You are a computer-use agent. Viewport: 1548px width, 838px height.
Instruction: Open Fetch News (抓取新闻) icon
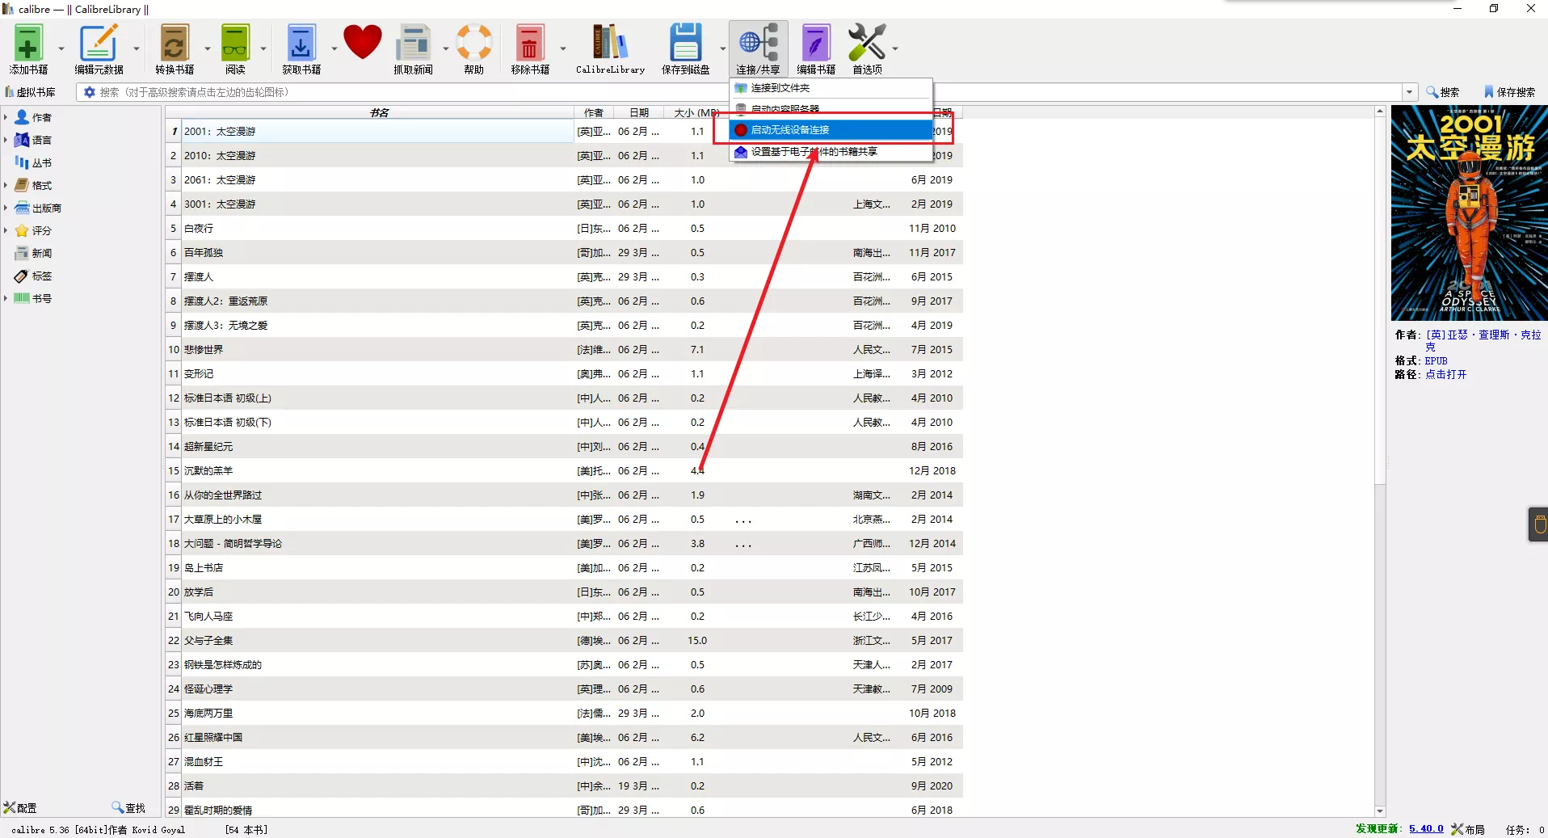[413, 48]
